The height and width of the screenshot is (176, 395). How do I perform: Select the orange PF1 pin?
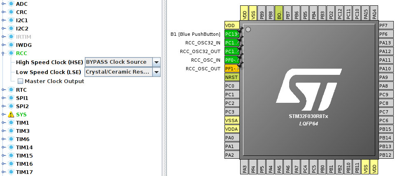232,69
